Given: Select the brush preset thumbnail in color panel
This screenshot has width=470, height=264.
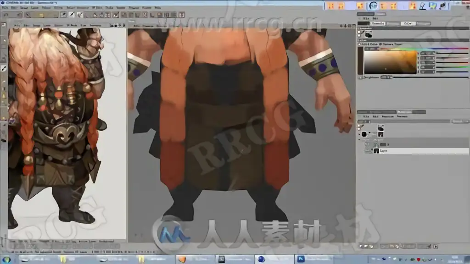Looking at the screenshot, I should (x=369, y=35).
